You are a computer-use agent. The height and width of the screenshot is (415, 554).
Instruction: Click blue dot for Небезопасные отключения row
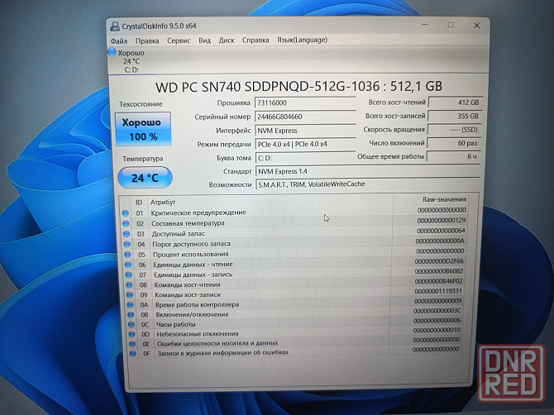click(x=127, y=333)
